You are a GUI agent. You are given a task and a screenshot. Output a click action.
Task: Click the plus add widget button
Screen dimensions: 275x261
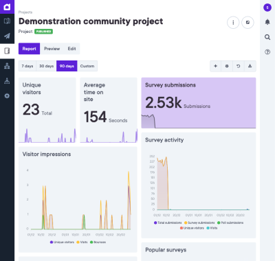click(215, 66)
